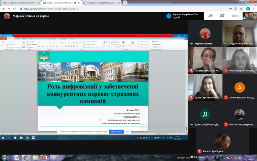Select Антон's orange avatar tile

[239, 87]
